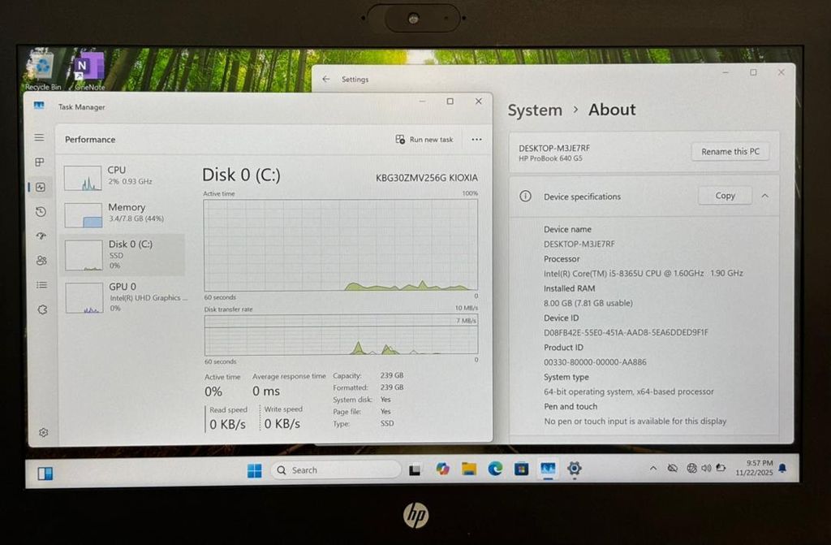The height and width of the screenshot is (545, 831).
Task: Open more options ellipsis in Task Manager
Action: click(x=476, y=140)
